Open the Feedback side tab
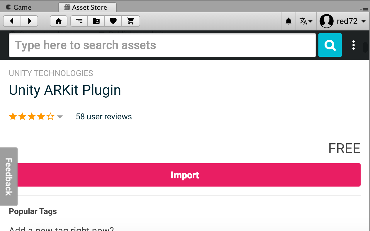 (x=9, y=176)
